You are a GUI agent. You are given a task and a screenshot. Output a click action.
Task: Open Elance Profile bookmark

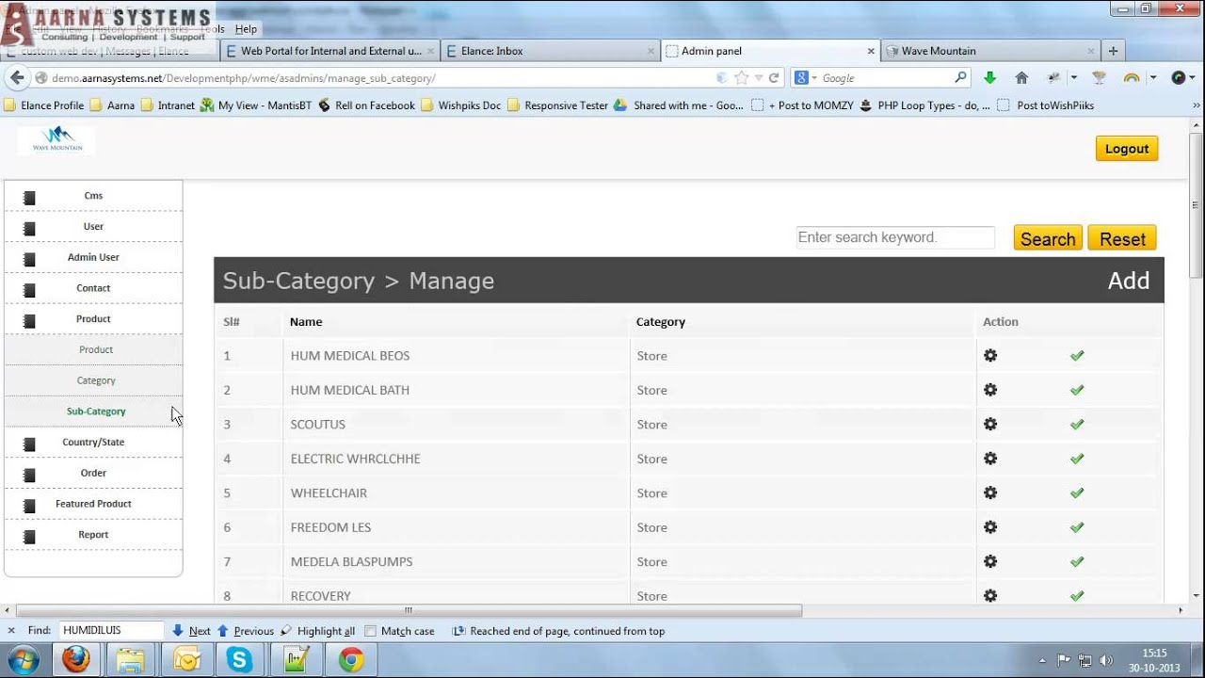[43, 105]
